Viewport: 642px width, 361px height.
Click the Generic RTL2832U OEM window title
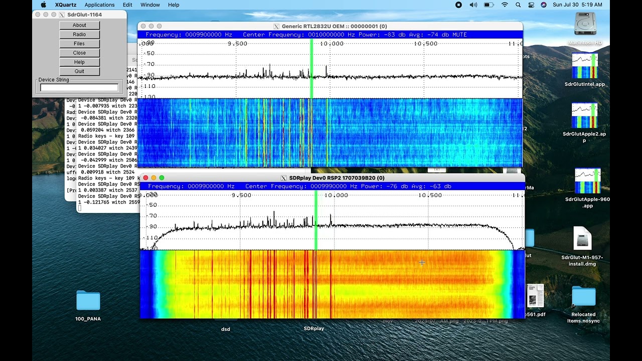pos(334,26)
